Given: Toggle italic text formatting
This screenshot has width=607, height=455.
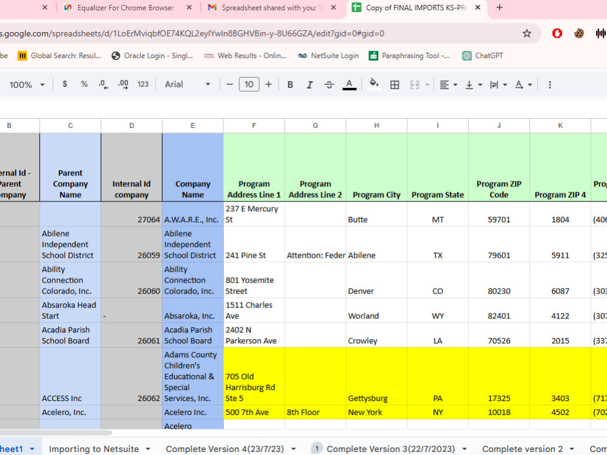Looking at the screenshot, I should [310, 85].
